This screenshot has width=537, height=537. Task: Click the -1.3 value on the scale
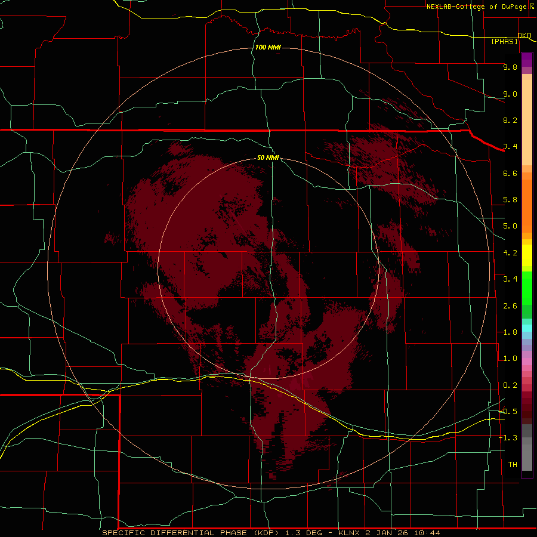point(508,438)
